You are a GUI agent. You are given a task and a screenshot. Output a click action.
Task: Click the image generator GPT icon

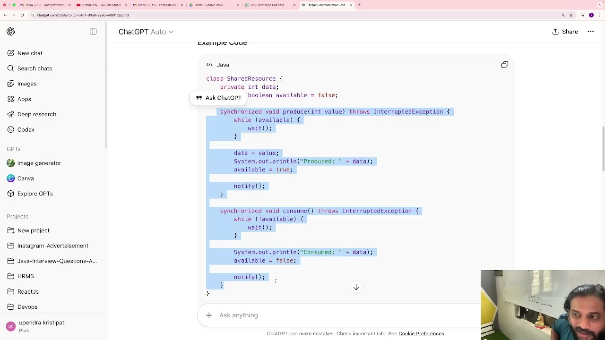pos(11,163)
